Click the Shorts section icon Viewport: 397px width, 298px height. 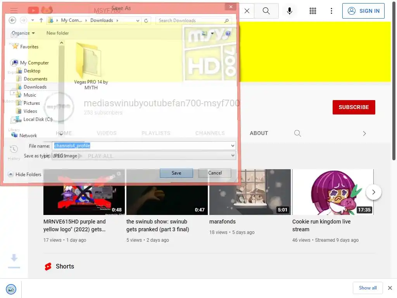(48, 266)
